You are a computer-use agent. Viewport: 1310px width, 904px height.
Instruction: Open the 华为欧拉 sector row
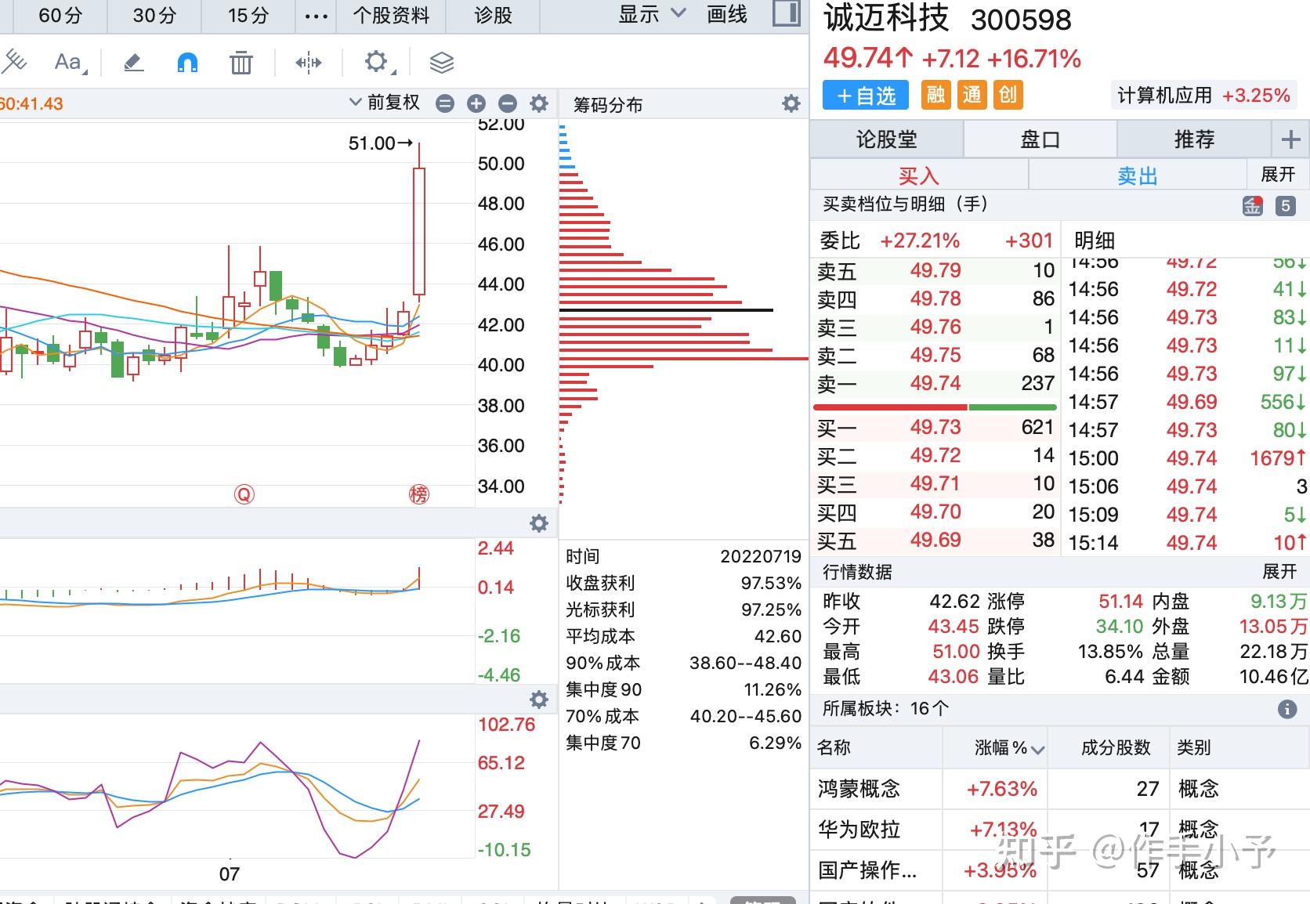[1060, 830]
